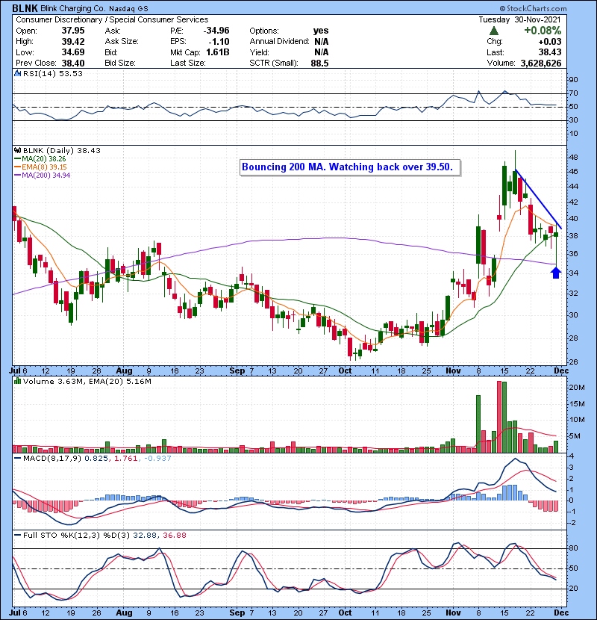Click the Oct label under the price chart
Image resolution: width=597 pixels, height=620 pixels.
point(345,371)
